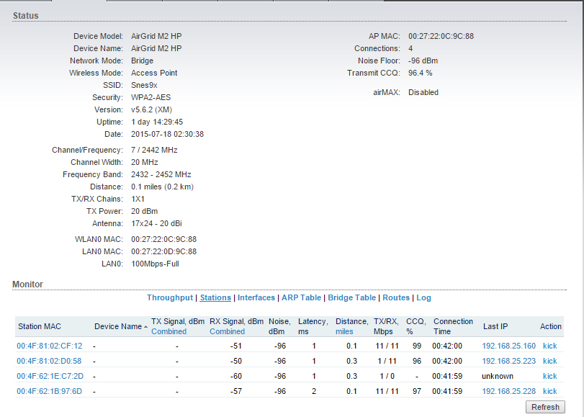Select Frequency Band value 2432 - 2452 MHz
Viewport: 584px width, 417px height.
click(161, 175)
